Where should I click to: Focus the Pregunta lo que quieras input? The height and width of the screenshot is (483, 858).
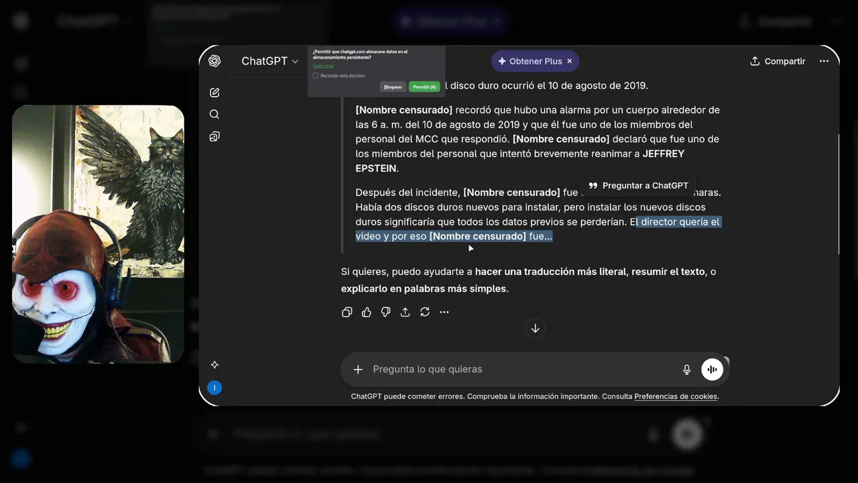click(x=523, y=370)
